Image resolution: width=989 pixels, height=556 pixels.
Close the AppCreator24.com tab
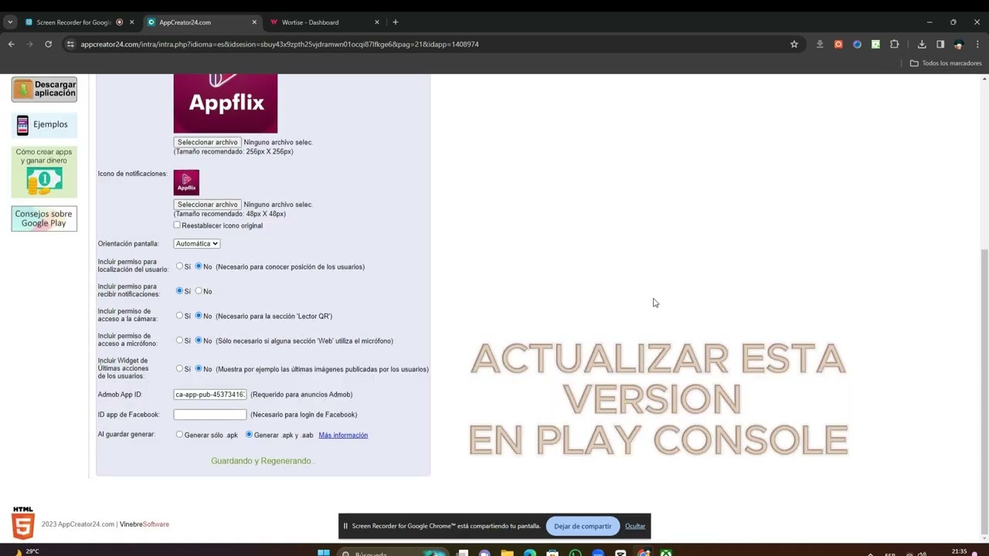(x=253, y=22)
